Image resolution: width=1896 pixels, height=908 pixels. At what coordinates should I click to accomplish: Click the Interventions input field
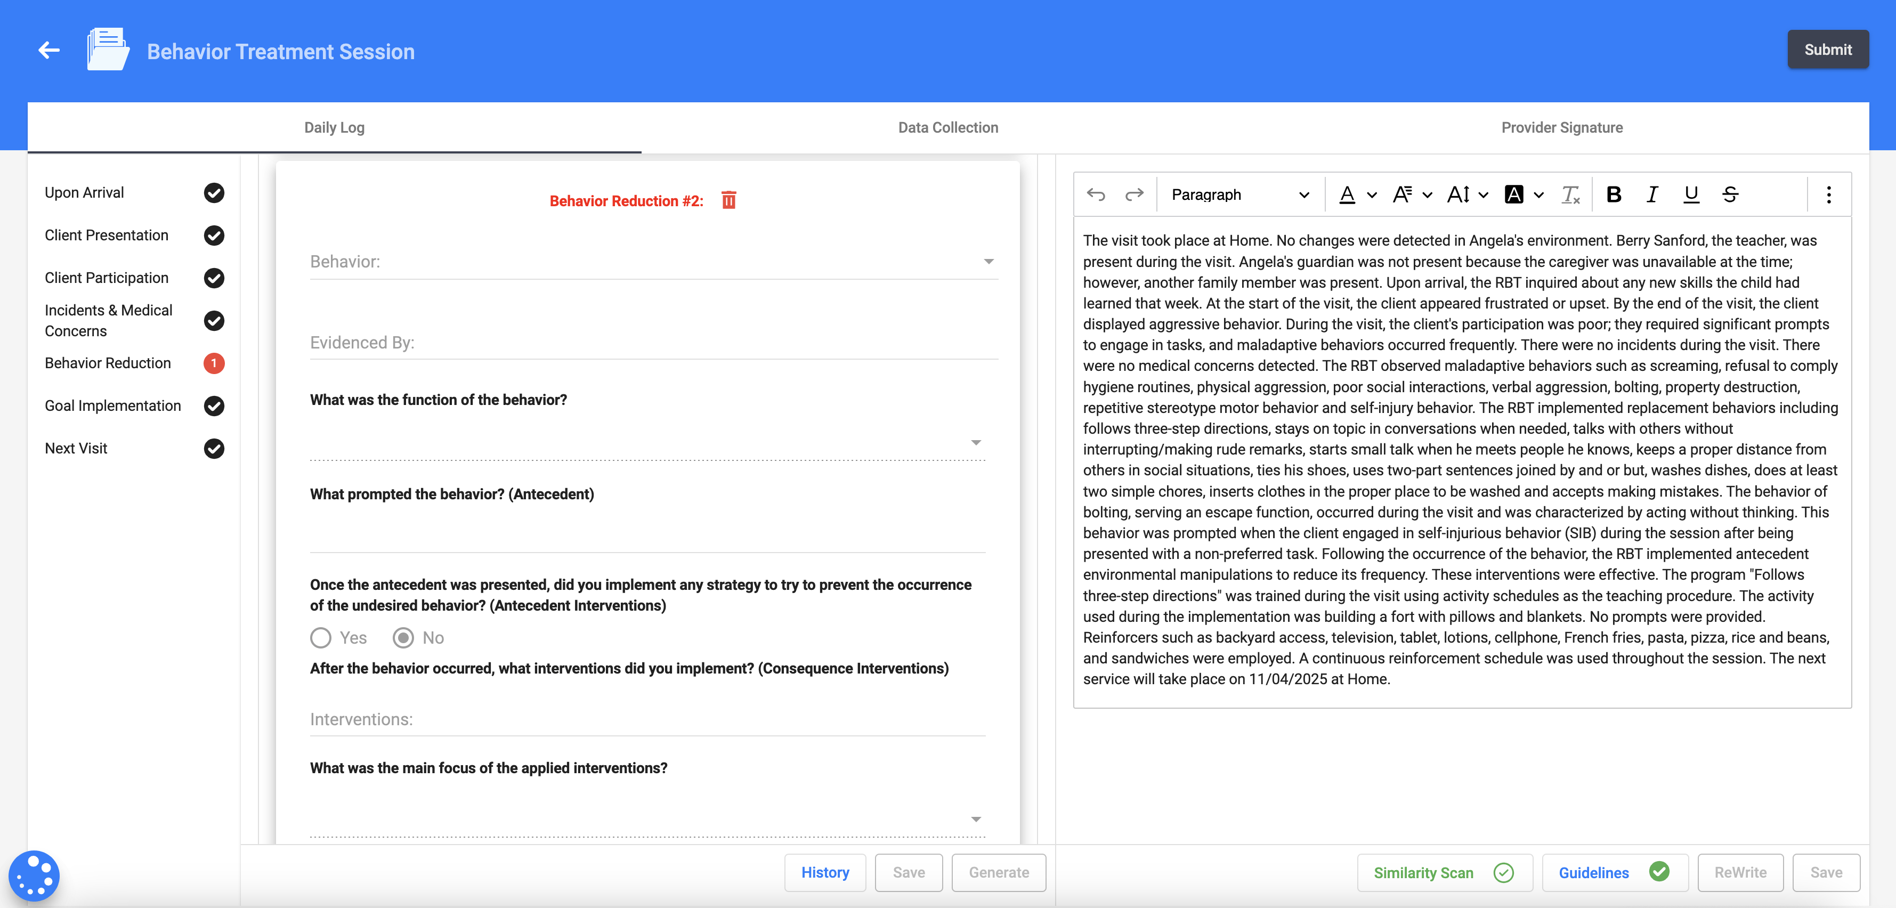(x=647, y=719)
